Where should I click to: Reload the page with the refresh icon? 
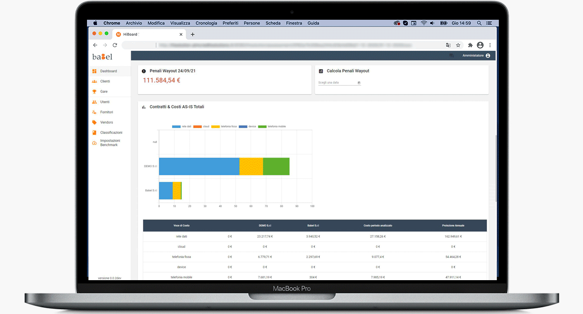[x=115, y=45]
